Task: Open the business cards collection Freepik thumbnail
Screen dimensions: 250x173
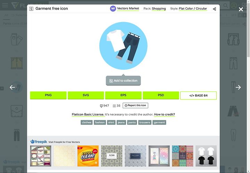Action: (x=41, y=156)
